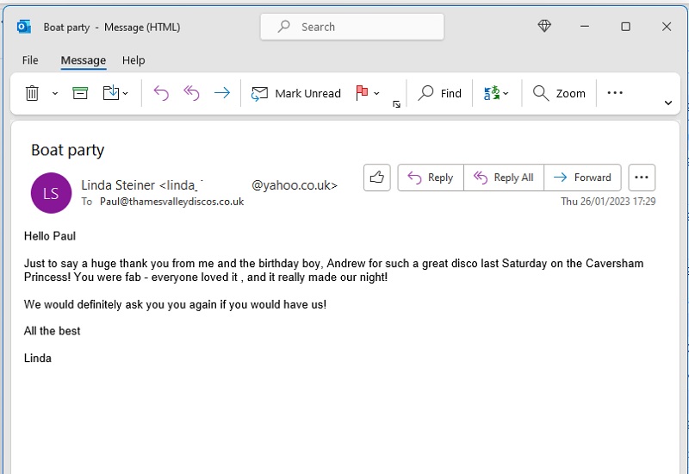Open more actions ellipsis in message header
The image size is (689, 474).
coord(642,178)
